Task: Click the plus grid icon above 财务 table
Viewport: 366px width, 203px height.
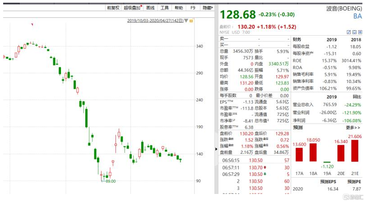Action: (x=360, y=32)
